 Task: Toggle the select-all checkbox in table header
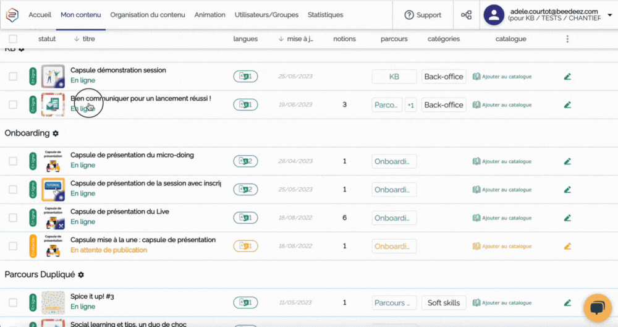[13, 39]
